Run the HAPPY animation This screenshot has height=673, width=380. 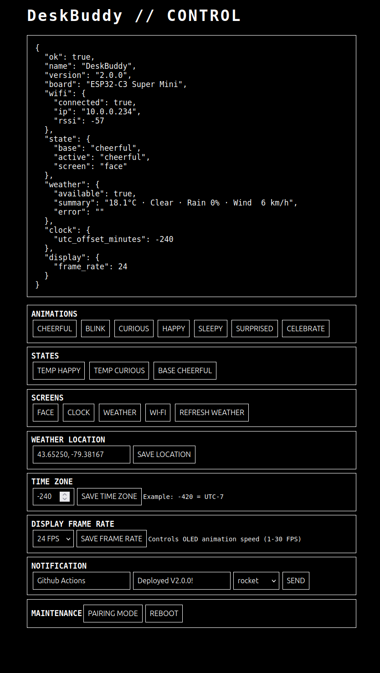(x=174, y=329)
